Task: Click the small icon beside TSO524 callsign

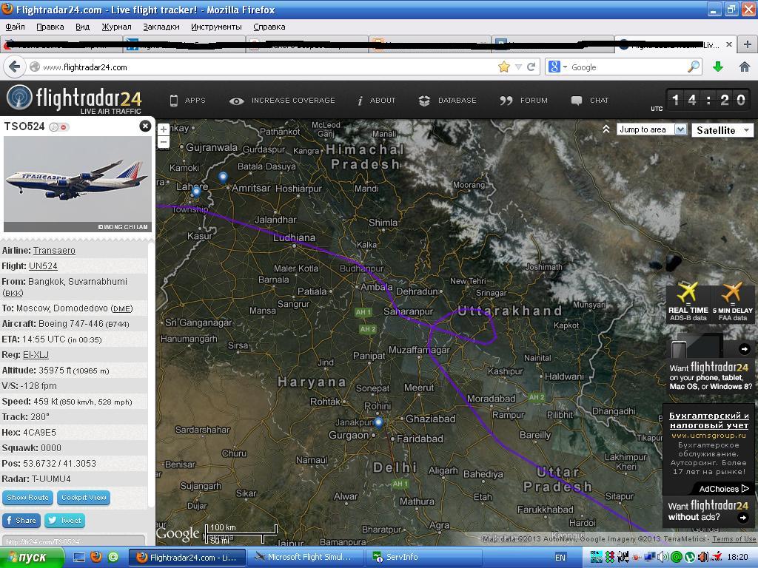Action: point(59,127)
